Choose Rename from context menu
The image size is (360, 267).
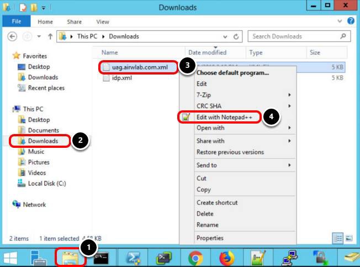click(x=208, y=225)
